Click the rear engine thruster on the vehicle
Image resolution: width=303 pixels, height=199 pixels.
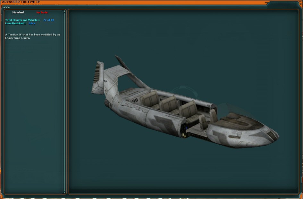coord(107,103)
